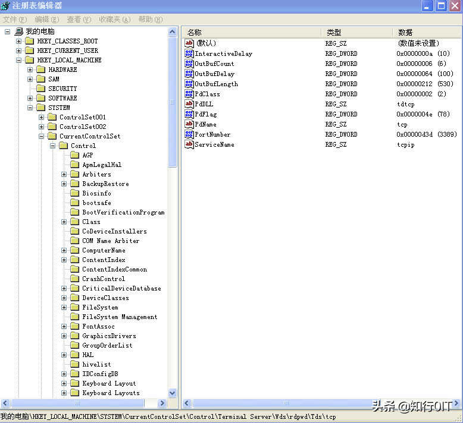Values pane: click the left scroll arrow

187,403
